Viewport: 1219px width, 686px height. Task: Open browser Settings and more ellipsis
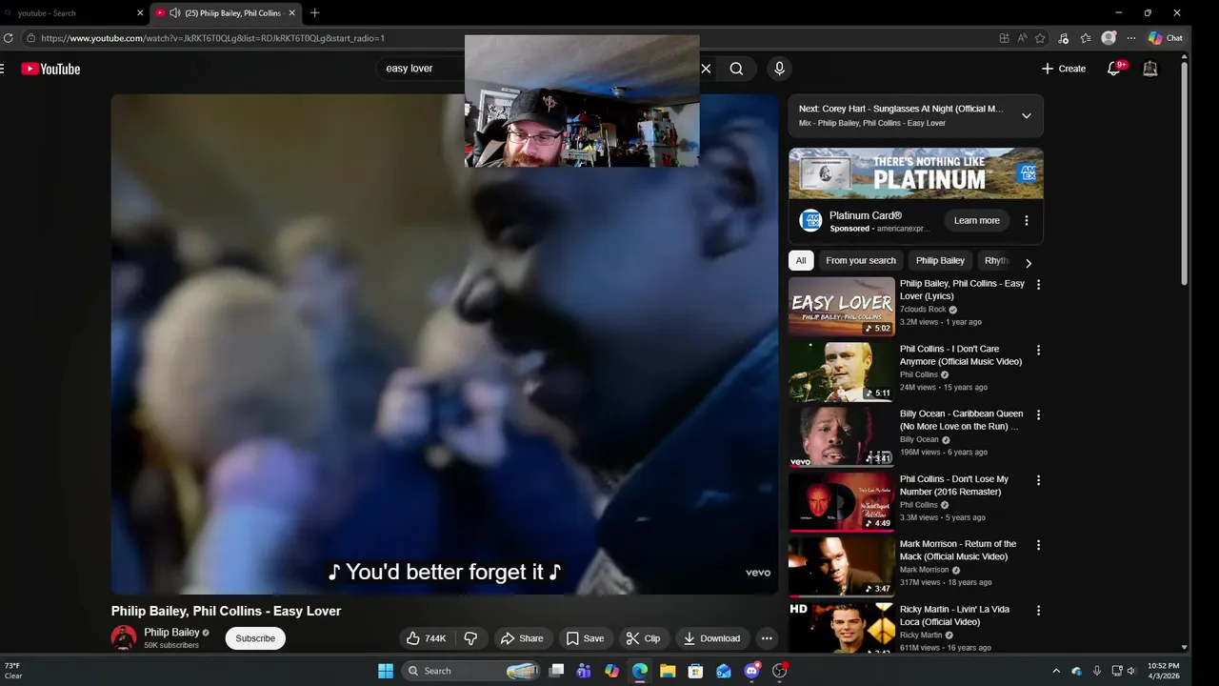(x=1131, y=38)
